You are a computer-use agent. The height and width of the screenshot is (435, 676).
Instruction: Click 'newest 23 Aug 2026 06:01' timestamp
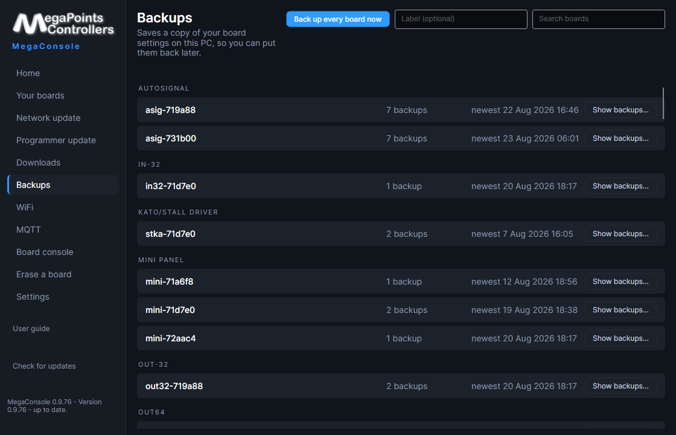coord(525,138)
